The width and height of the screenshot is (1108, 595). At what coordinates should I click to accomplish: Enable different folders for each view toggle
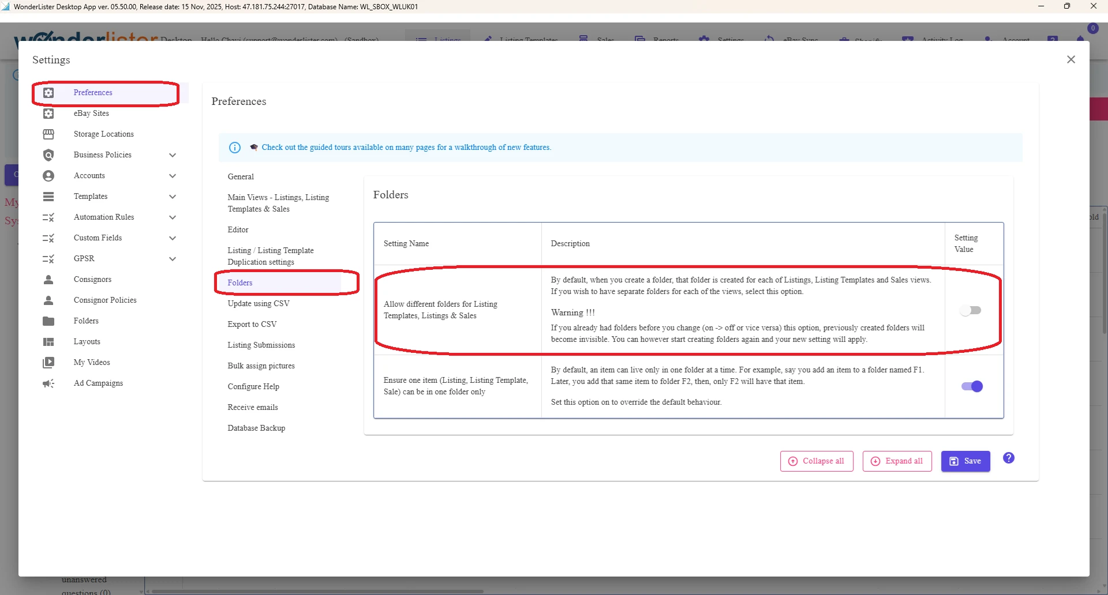tap(971, 311)
